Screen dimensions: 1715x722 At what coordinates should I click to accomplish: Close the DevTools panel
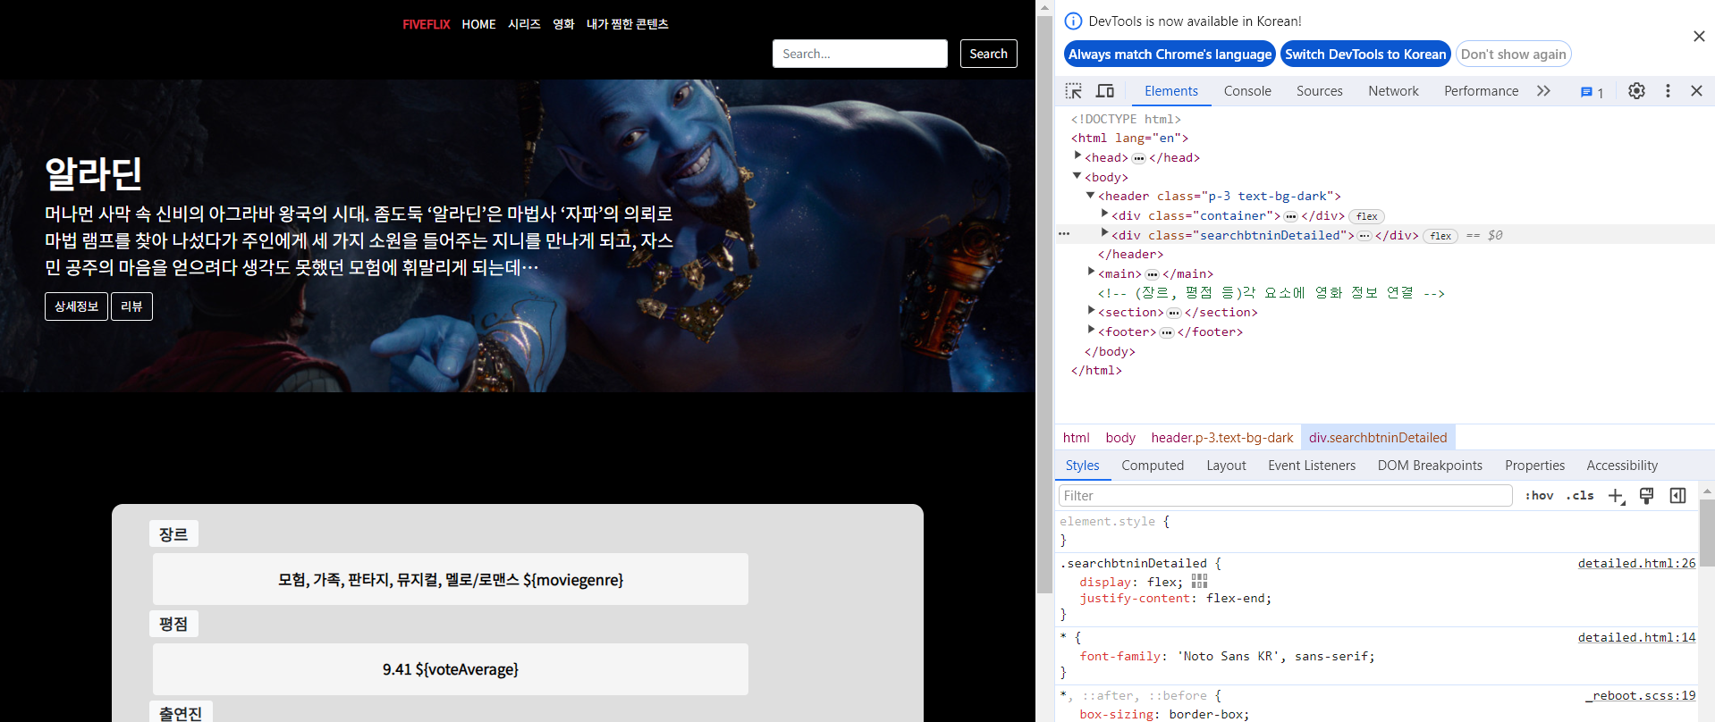[x=1696, y=91]
